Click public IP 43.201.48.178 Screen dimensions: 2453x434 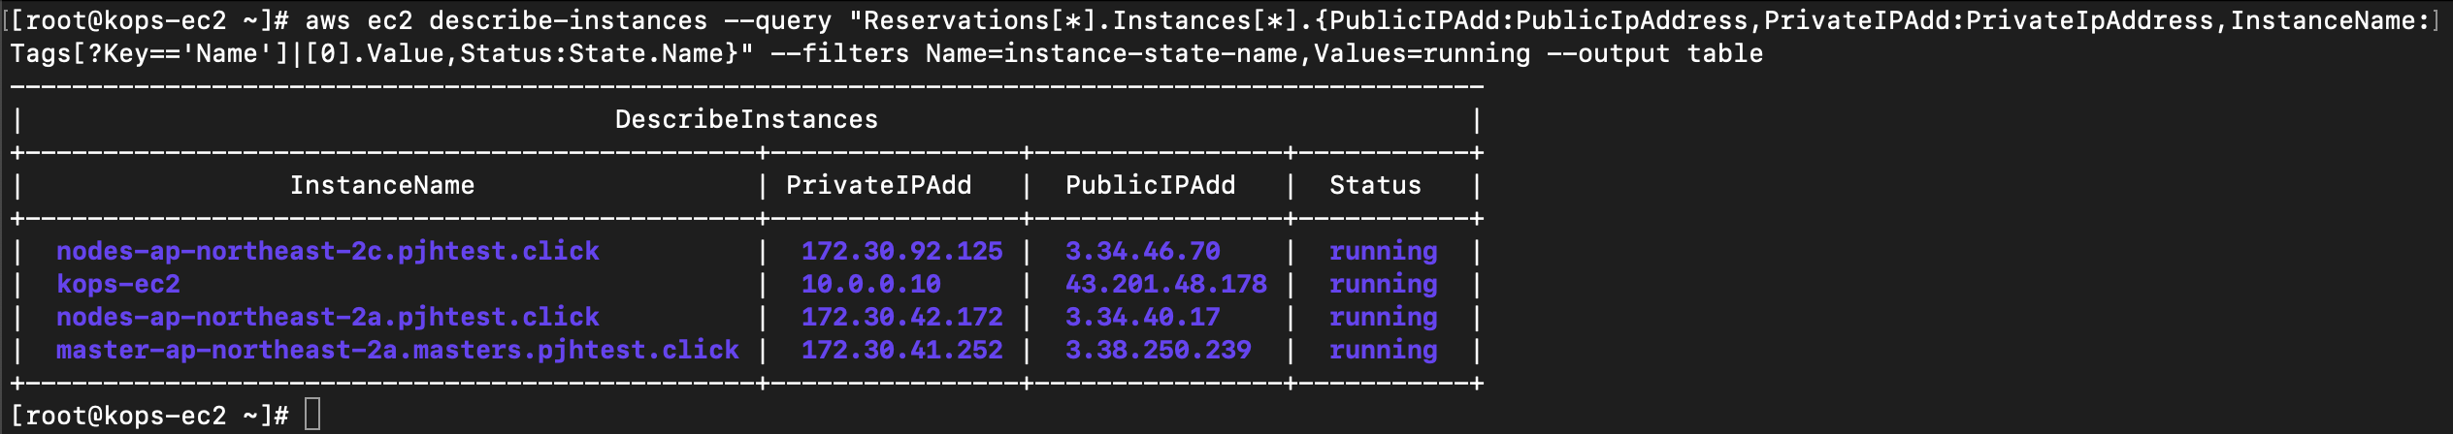(1165, 284)
